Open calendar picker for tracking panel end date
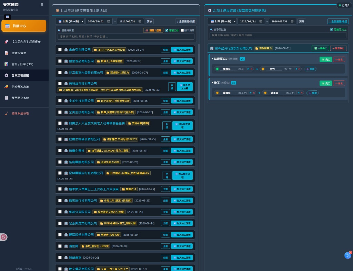 (292, 21)
